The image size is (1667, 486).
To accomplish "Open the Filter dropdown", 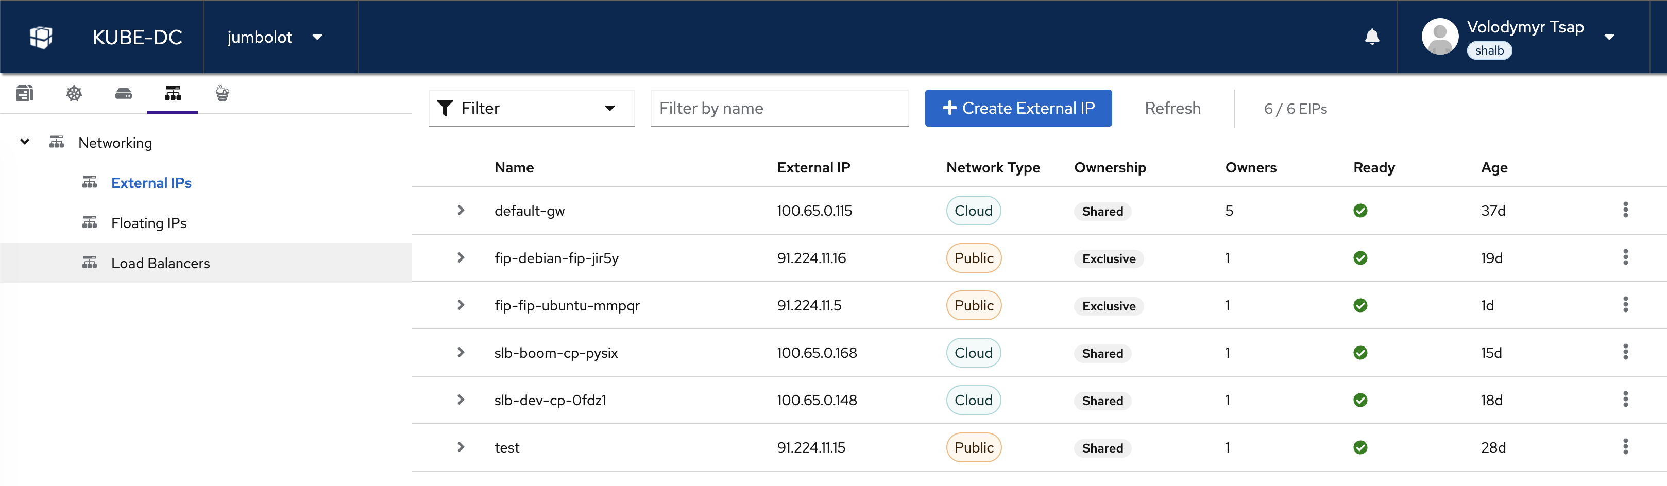I will pos(531,108).
